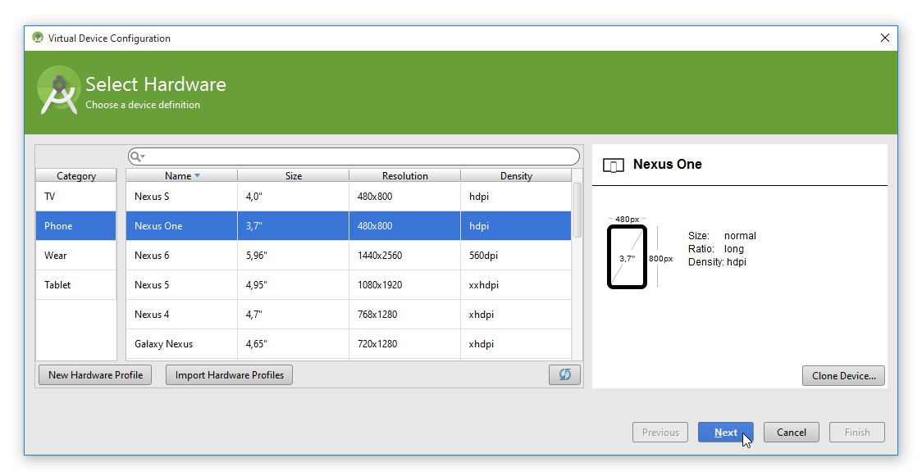Screen dimensions: 922x476
Task: Select the Nexus 4 device row
Action: 349,314
